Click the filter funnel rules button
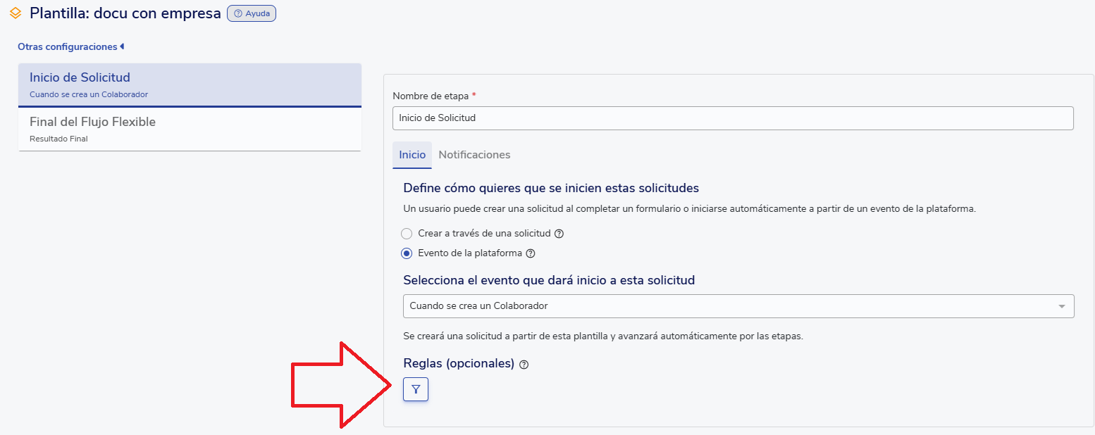 pyautogui.click(x=416, y=389)
